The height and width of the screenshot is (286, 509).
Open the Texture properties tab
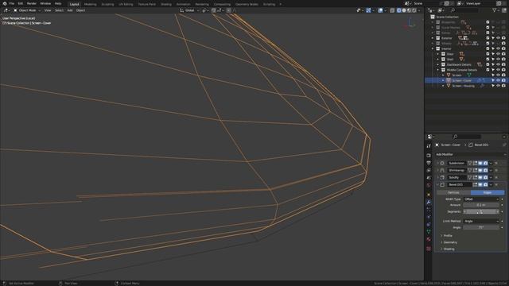pos(429,249)
